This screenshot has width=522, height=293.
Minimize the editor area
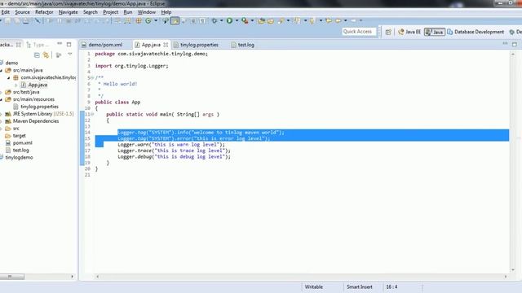pyautogui.click(x=505, y=43)
